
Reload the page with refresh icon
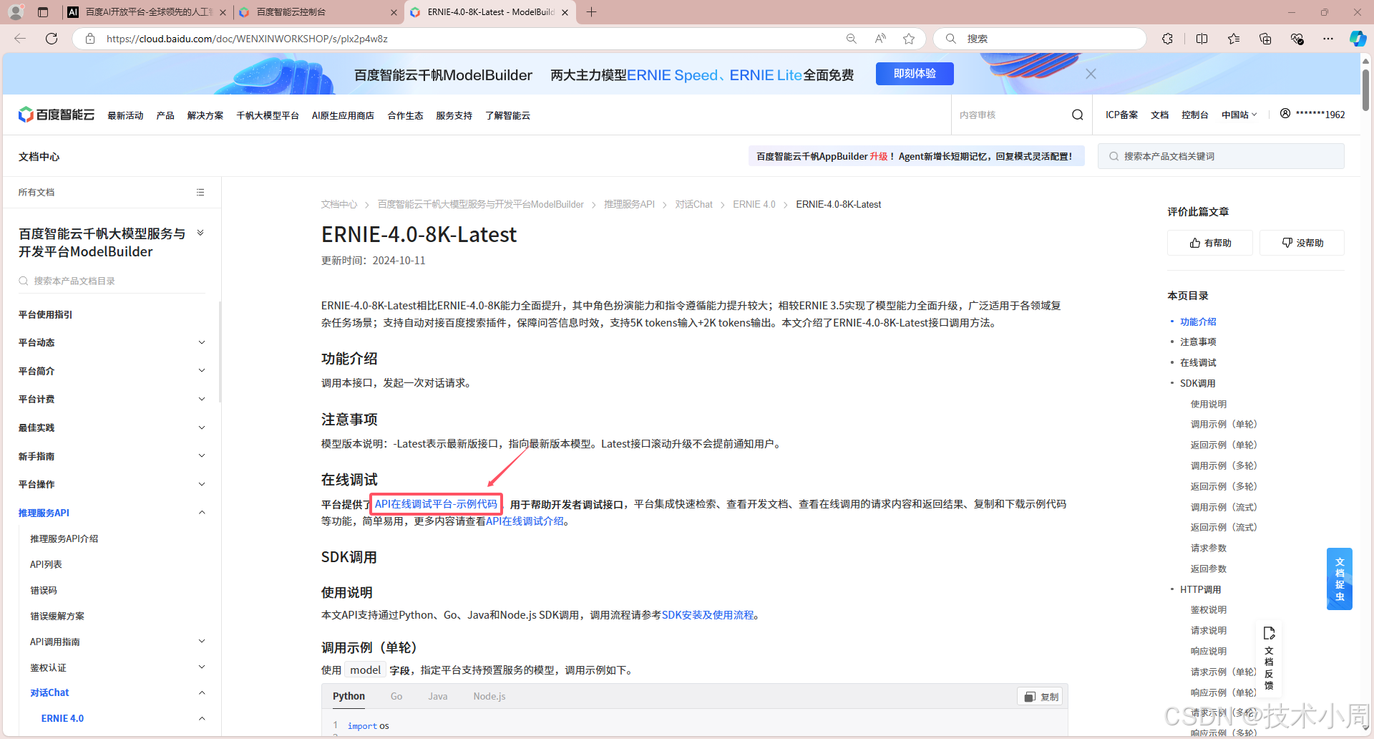pyautogui.click(x=52, y=39)
